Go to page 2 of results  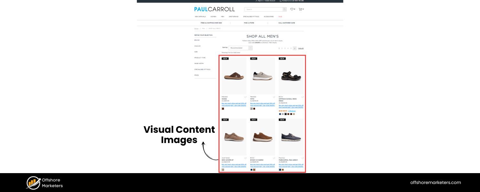(x=281, y=48)
